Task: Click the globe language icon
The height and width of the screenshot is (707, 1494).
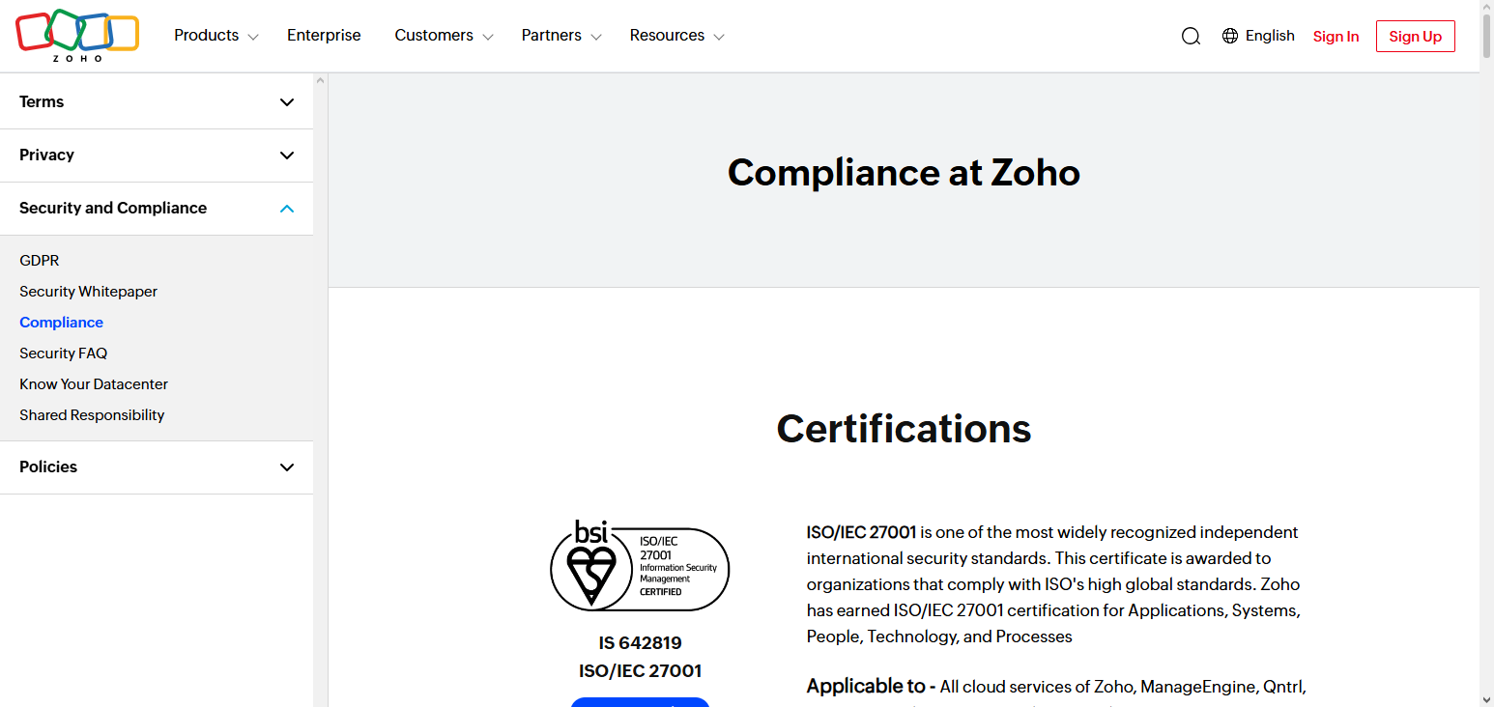Action: pyautogui.click(x=1229, y=35)
